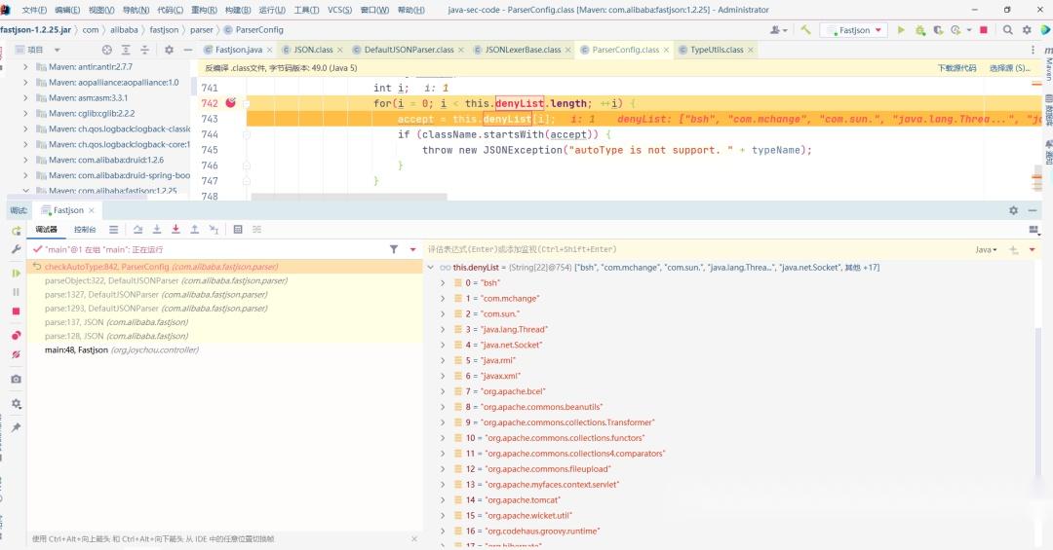
Task: Click Step Into in debugger toolbar
Action: (156, 230)
